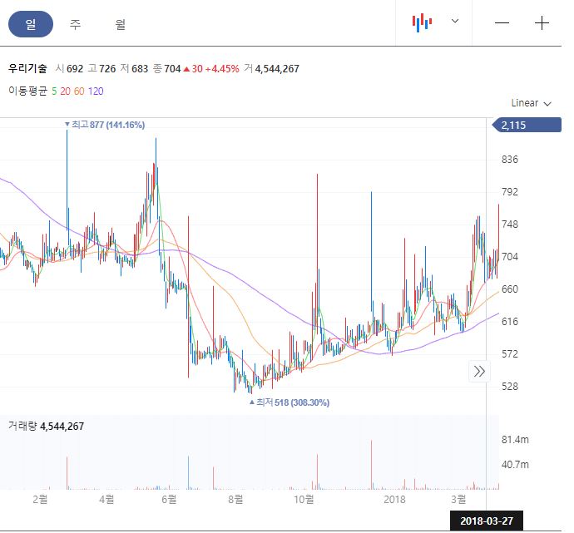Toggle the 120-day moving average
574x533 pixels.
pyautogui.click(x=96, y=91)
